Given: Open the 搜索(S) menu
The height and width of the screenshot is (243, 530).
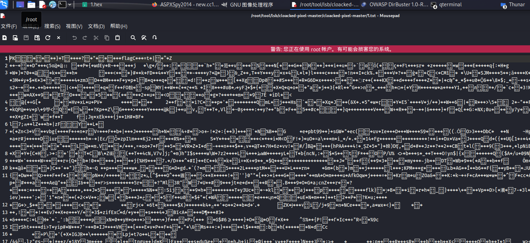Looking at the screenshot, I should click(52, 26).
